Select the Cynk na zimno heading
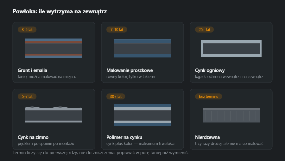 33,137
